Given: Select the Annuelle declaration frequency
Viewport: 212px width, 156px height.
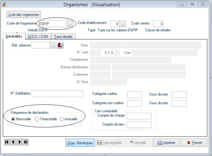Looking at the screenshot, I should (x=61, y=119).
